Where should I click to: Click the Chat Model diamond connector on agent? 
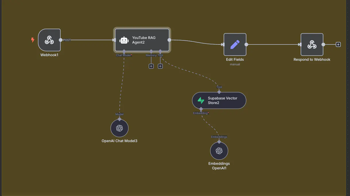click(x=124, y=51)
